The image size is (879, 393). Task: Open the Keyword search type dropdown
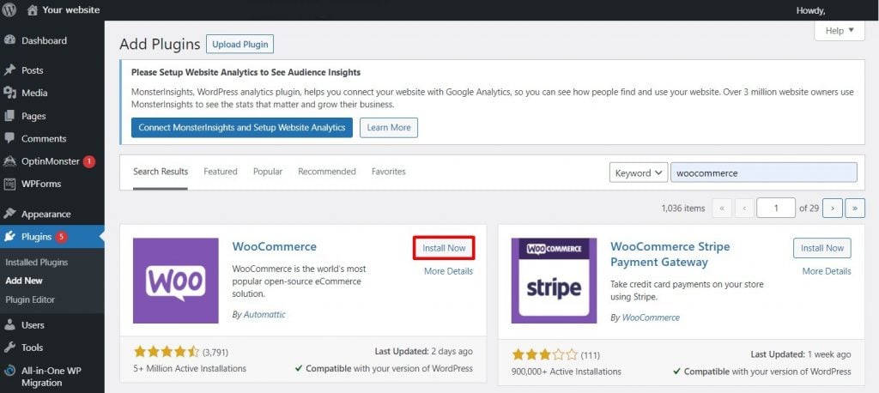point(639,172)
